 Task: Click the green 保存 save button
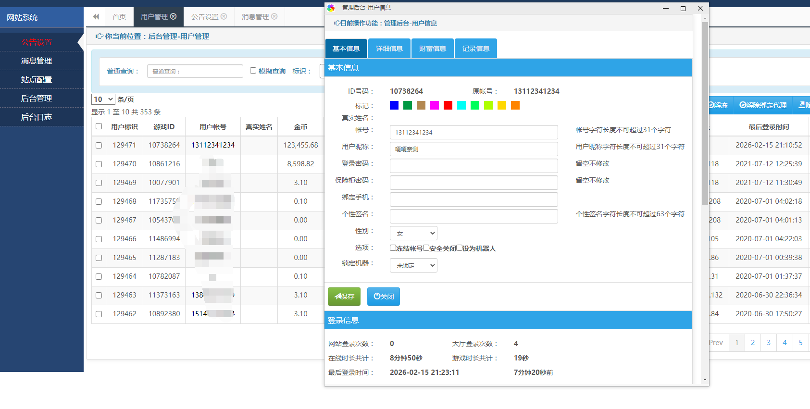click(344, 297)
